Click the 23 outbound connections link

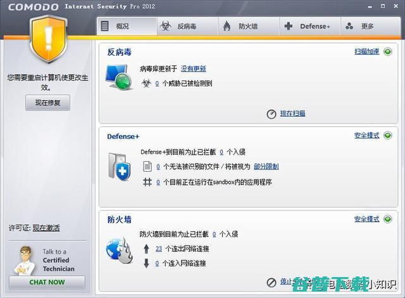[159, 249]
